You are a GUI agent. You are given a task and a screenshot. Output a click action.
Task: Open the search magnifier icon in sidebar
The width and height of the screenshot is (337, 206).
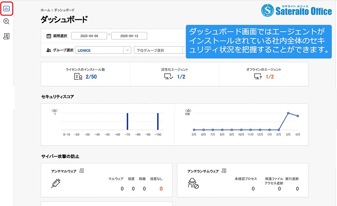tap(6, 21)
